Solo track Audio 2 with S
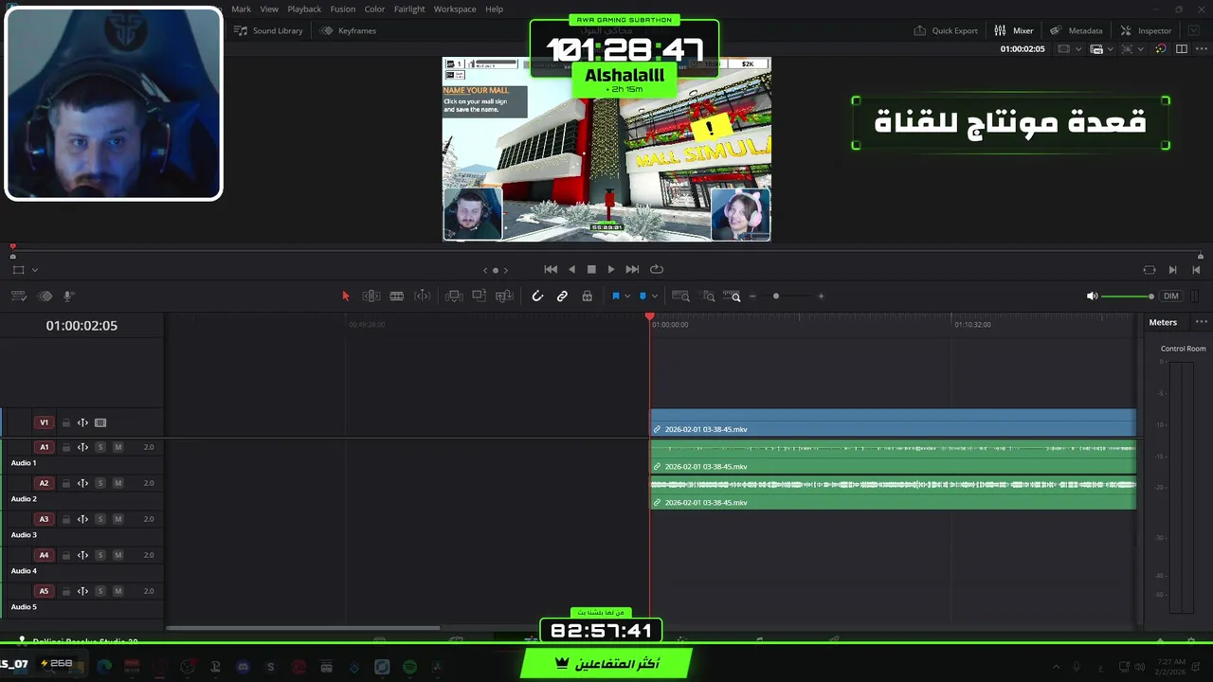1213x682 pixels. tap(100, 483)
